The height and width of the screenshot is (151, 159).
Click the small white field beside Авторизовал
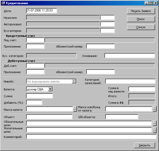107,24
